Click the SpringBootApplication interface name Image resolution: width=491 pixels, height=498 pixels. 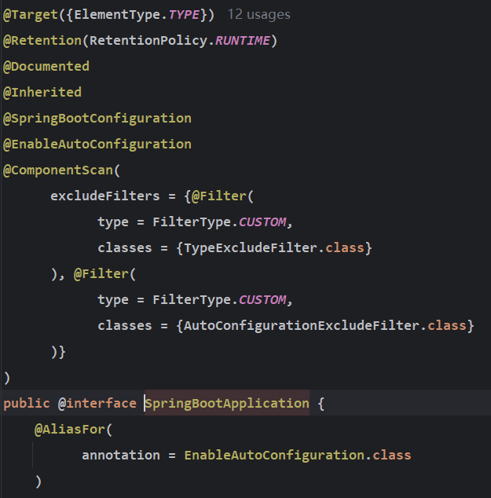227,404
